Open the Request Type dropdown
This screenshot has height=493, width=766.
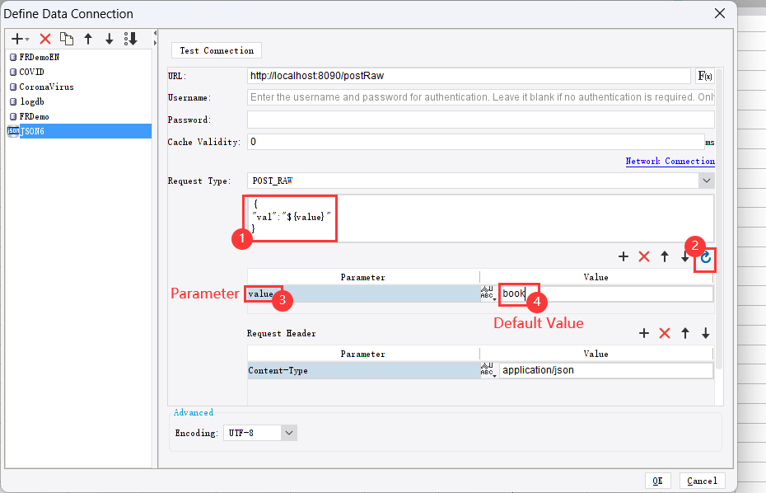tap(706, 180)
